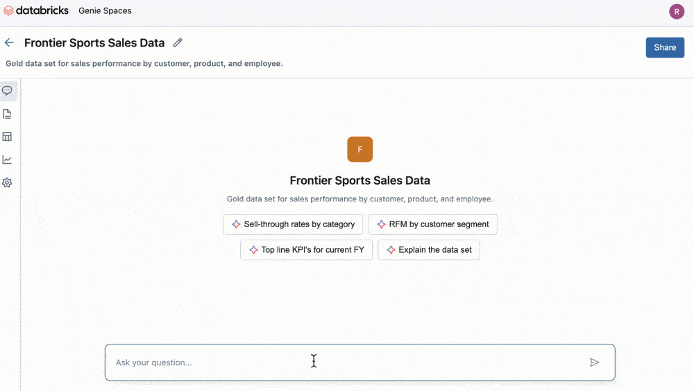Open the settings gear in sidebar
Viewport: 694px width, 391px height.
click(8, 183)
